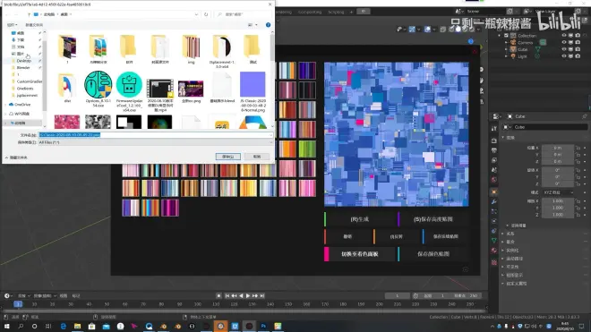Expand the Camera item in the outliner
591x332 pixels.
[x=506, y=43]
